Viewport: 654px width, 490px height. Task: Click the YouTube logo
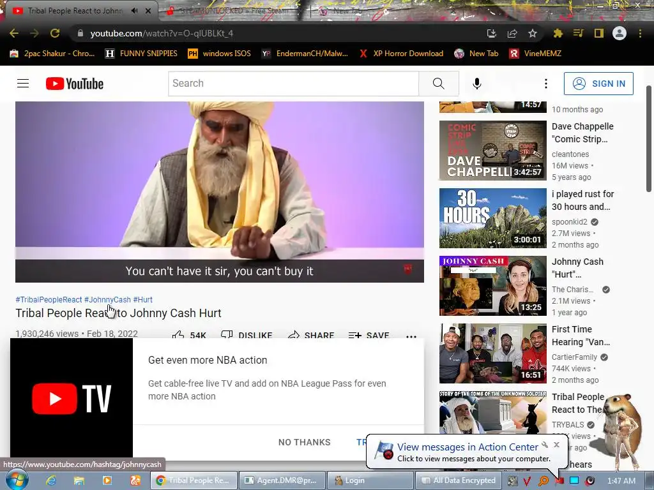(x=75, y=84)
